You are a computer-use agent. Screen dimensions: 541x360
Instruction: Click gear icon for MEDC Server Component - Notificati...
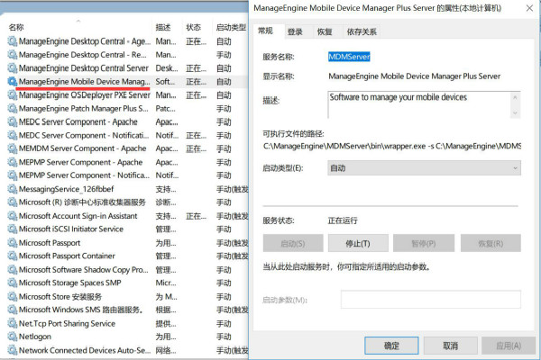click(13, 135)
